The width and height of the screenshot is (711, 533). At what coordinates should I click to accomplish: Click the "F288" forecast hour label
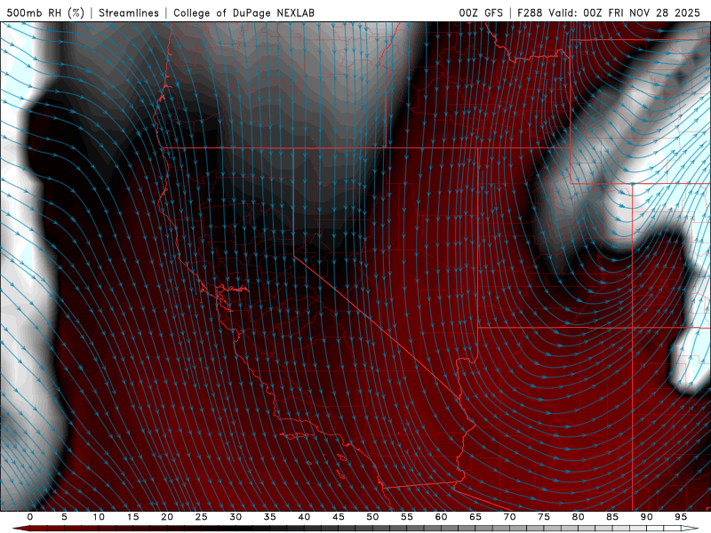coord(530,12)
